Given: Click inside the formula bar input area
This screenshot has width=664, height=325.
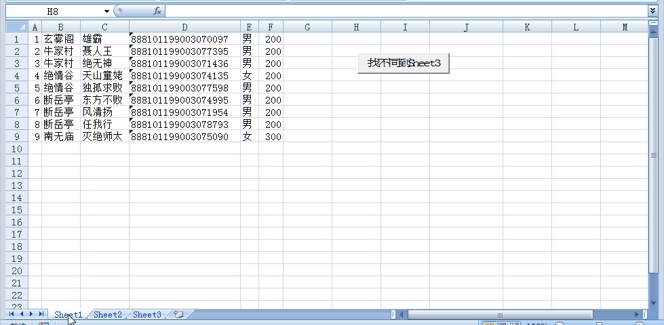Looking at the screenshot, I should (x=406, y=12).
